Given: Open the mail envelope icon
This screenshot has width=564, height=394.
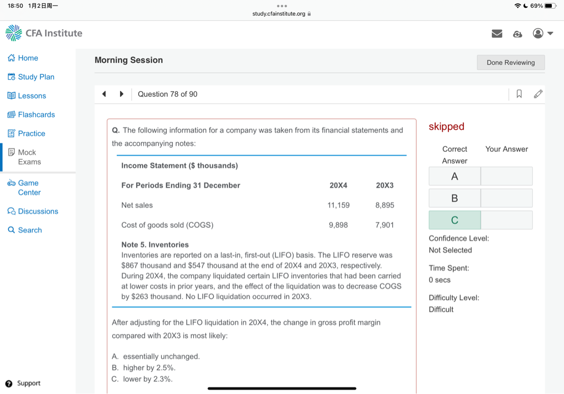Looking at the screenshot, I should (x=497, y=34).
